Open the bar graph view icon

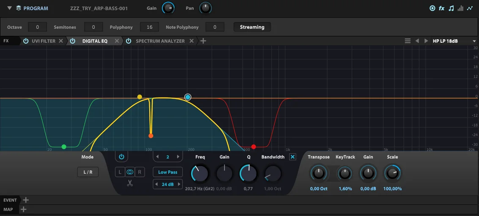click(x=460, y=8)
